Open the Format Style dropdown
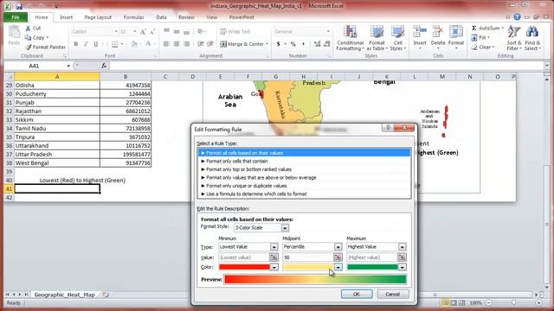This screenshot has width=554, height=311. point(285,228)
